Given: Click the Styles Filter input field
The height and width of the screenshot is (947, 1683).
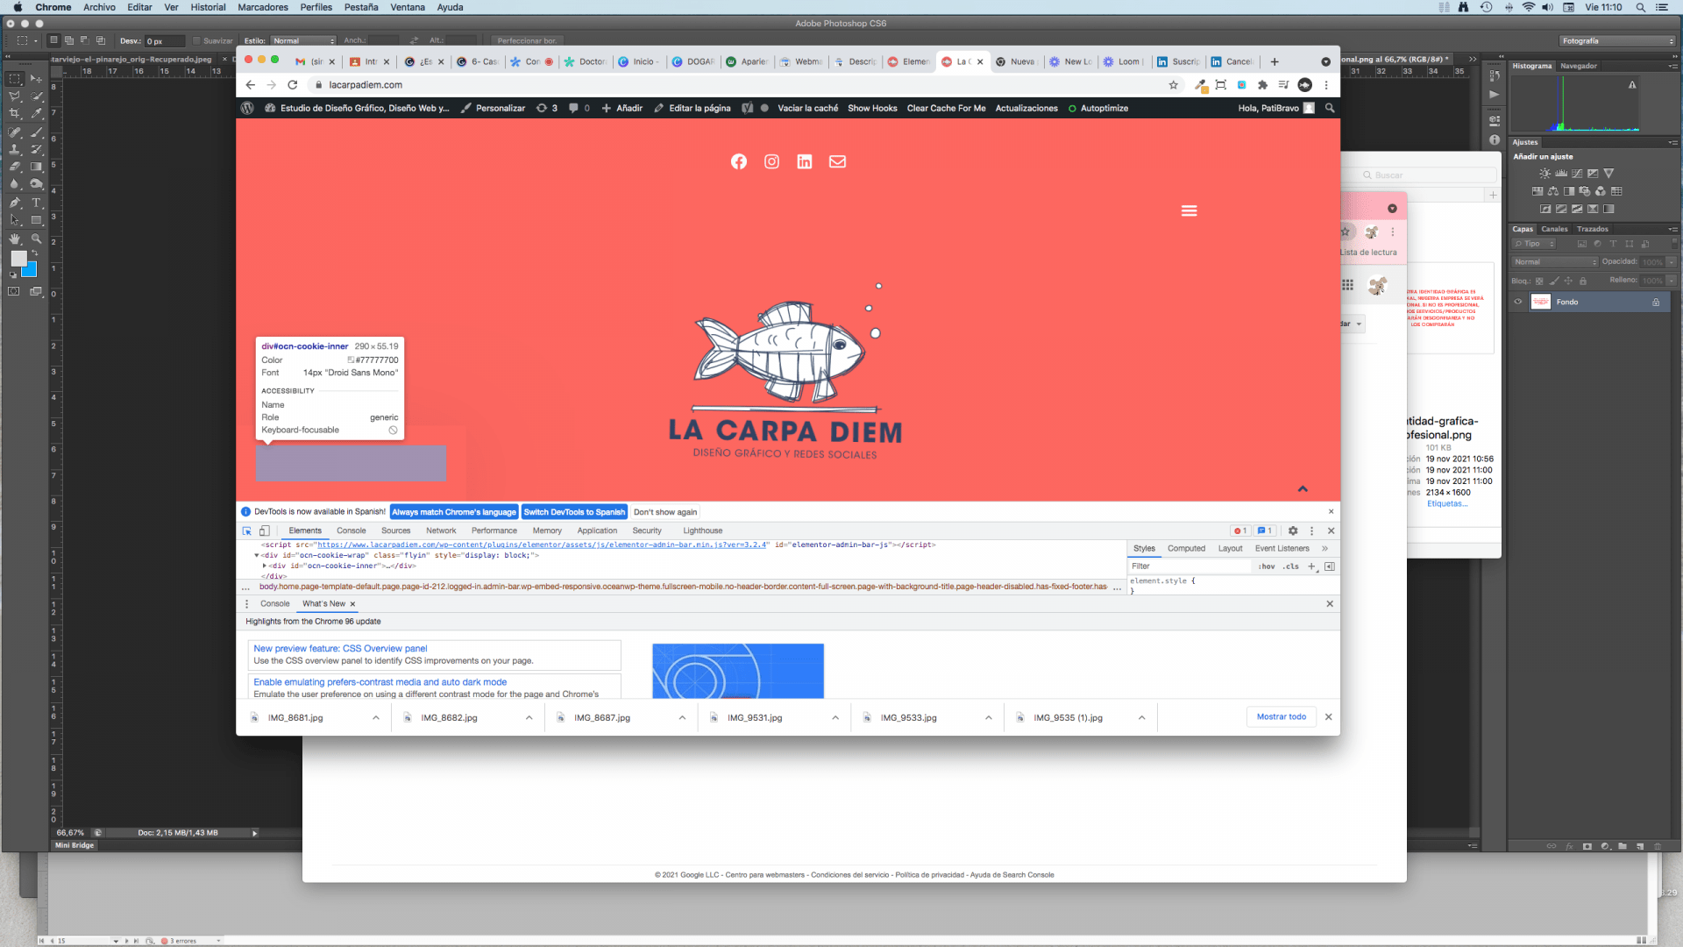Looking at the screenshot, I should pyautogui.click(x=1189, y=566).
